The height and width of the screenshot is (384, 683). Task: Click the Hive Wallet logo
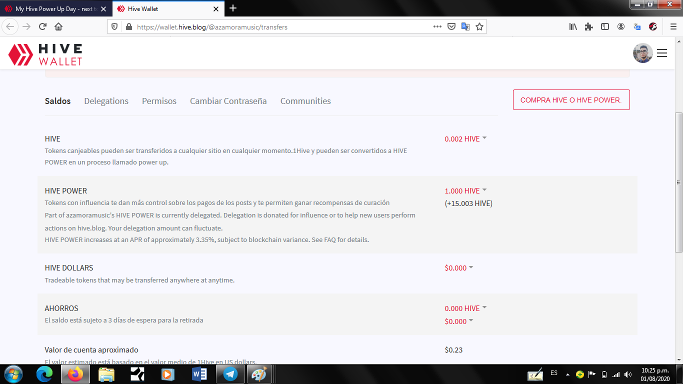[45, 54]
